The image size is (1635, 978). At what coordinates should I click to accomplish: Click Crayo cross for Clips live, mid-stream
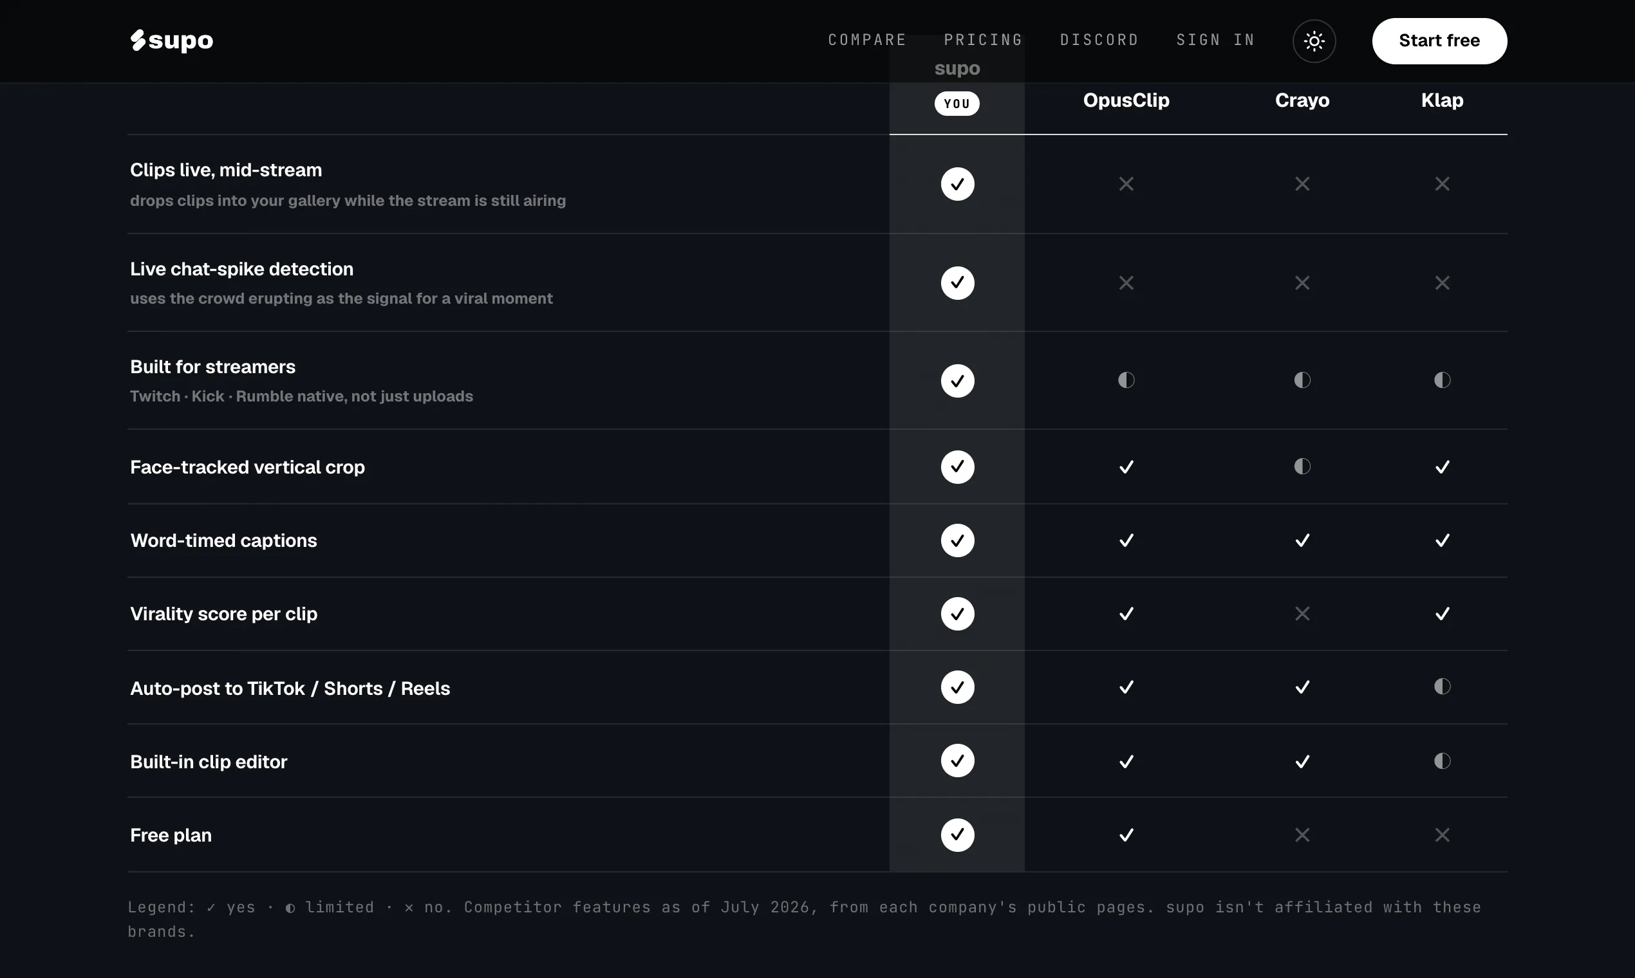1302,184
